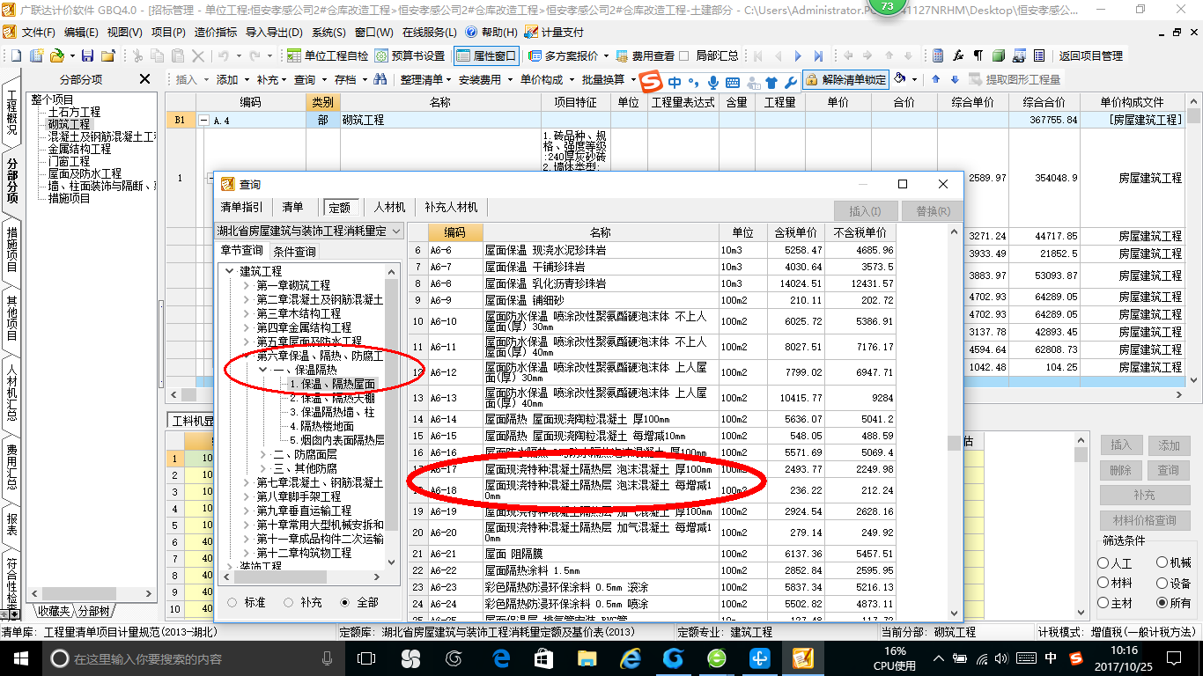
Task: Close the 分部分项 side panel
Action: point(144,80)
